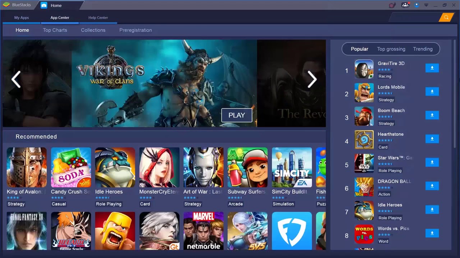This screenshot has width=460, height=258.
Task: Select Idle Heroes icon in Recommended row
Action: [115, 167]
